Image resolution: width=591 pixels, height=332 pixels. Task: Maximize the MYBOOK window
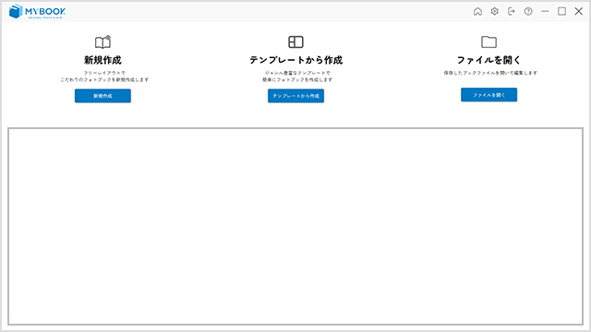(x=561, y=12)
